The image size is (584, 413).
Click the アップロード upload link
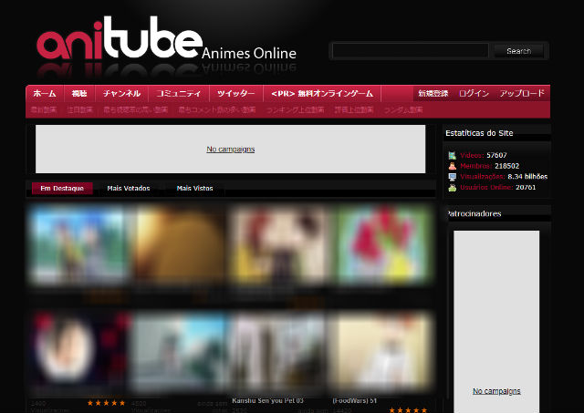coord(522,93)
